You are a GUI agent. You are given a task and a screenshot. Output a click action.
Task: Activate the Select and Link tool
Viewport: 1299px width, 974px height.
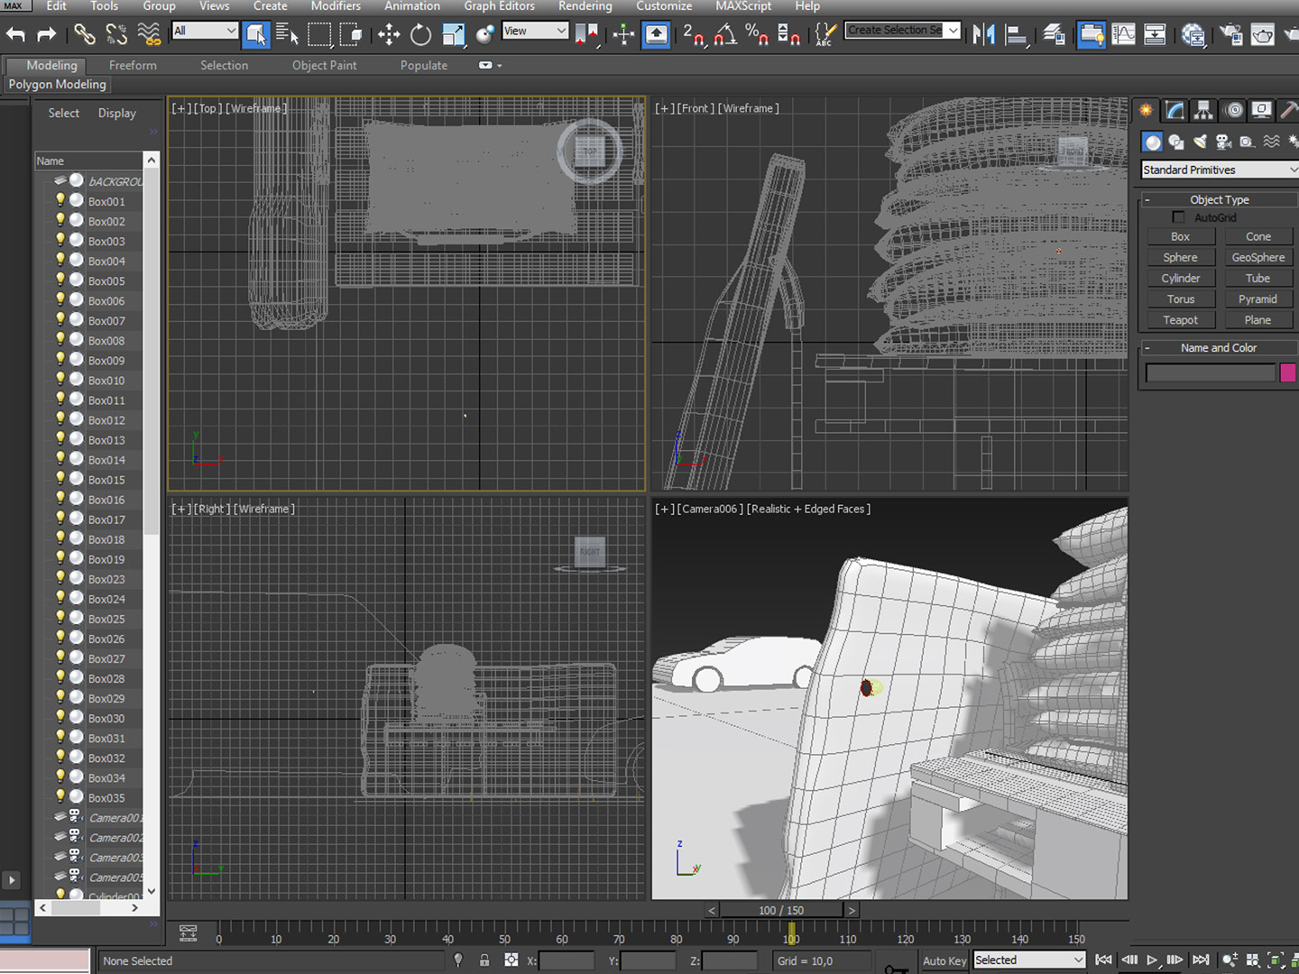84,35
